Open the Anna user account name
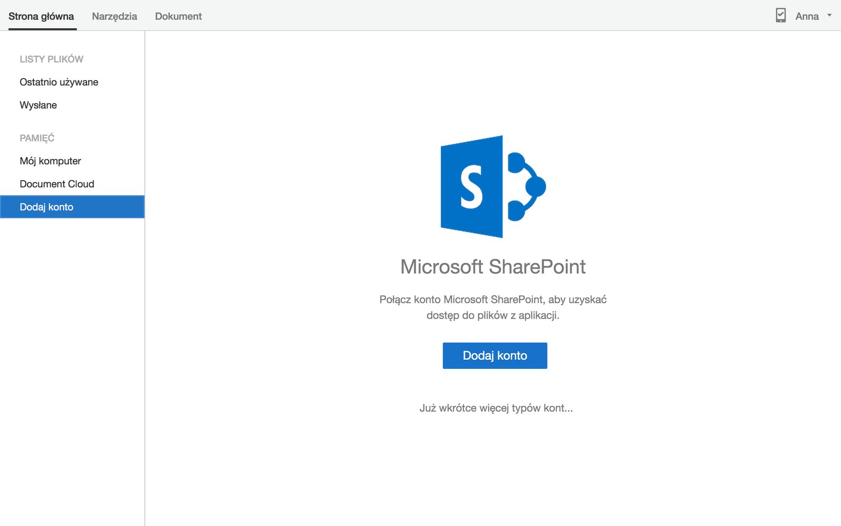The height and width of the screenshot is (526, 841). [x=807, y=16]
